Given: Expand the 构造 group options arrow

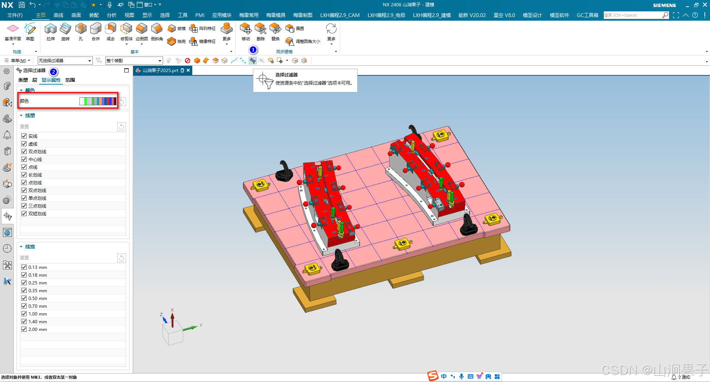Looking at the screenshot, I should (36, 52).
